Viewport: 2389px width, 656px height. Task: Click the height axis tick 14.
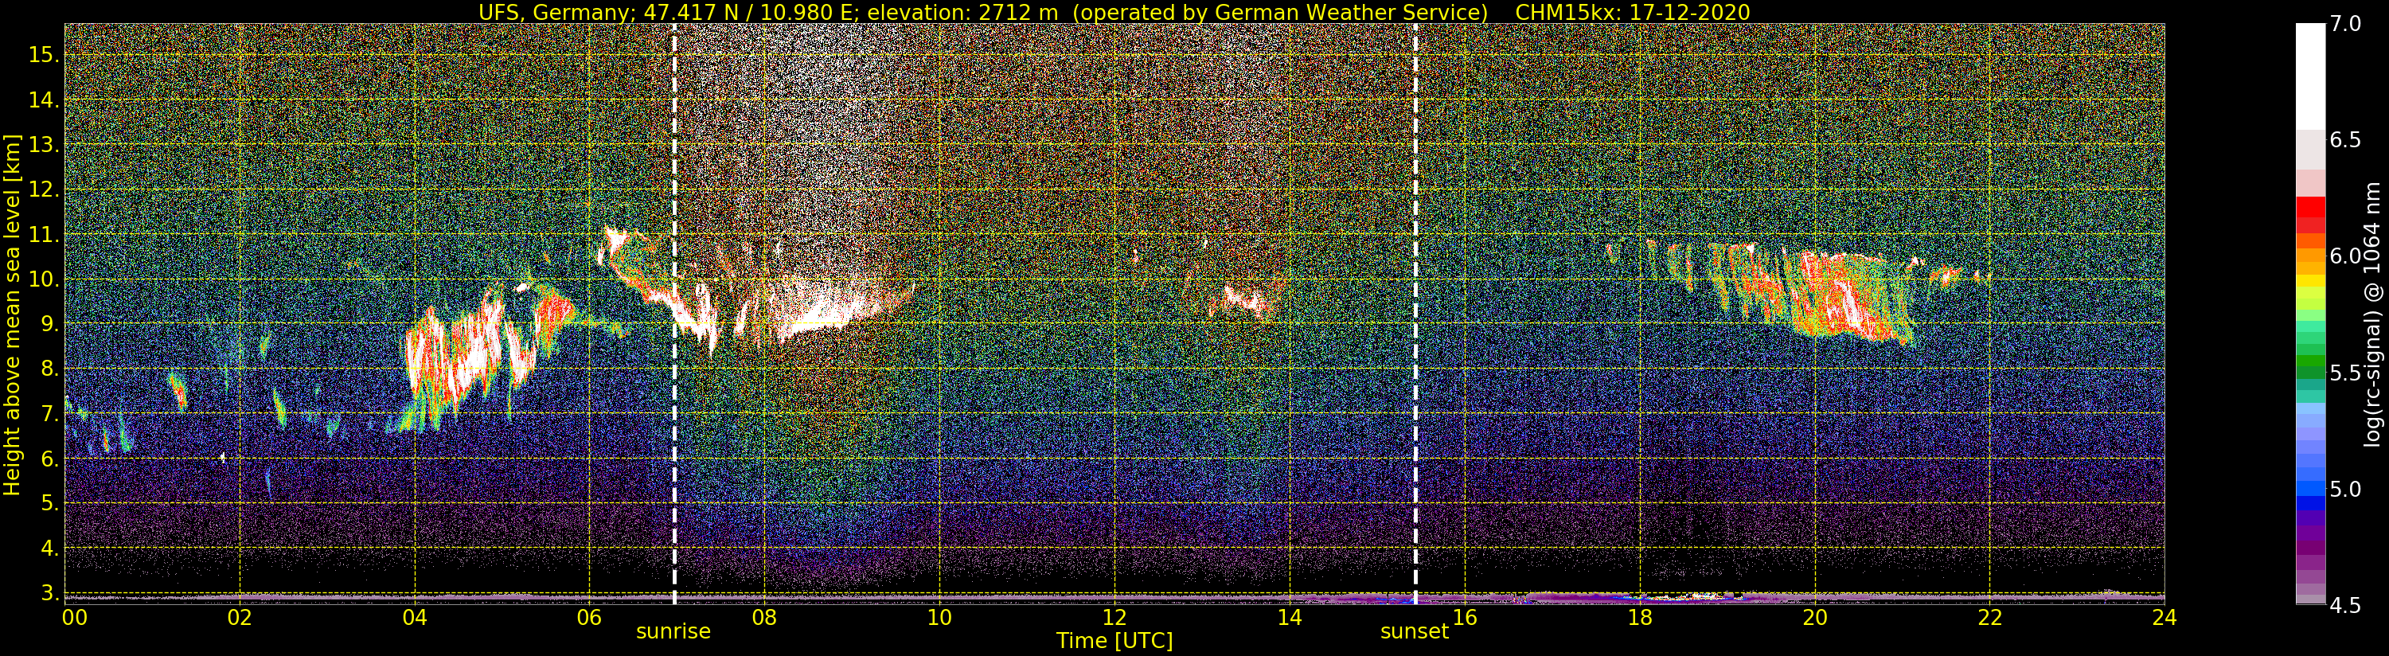point(44,100)
